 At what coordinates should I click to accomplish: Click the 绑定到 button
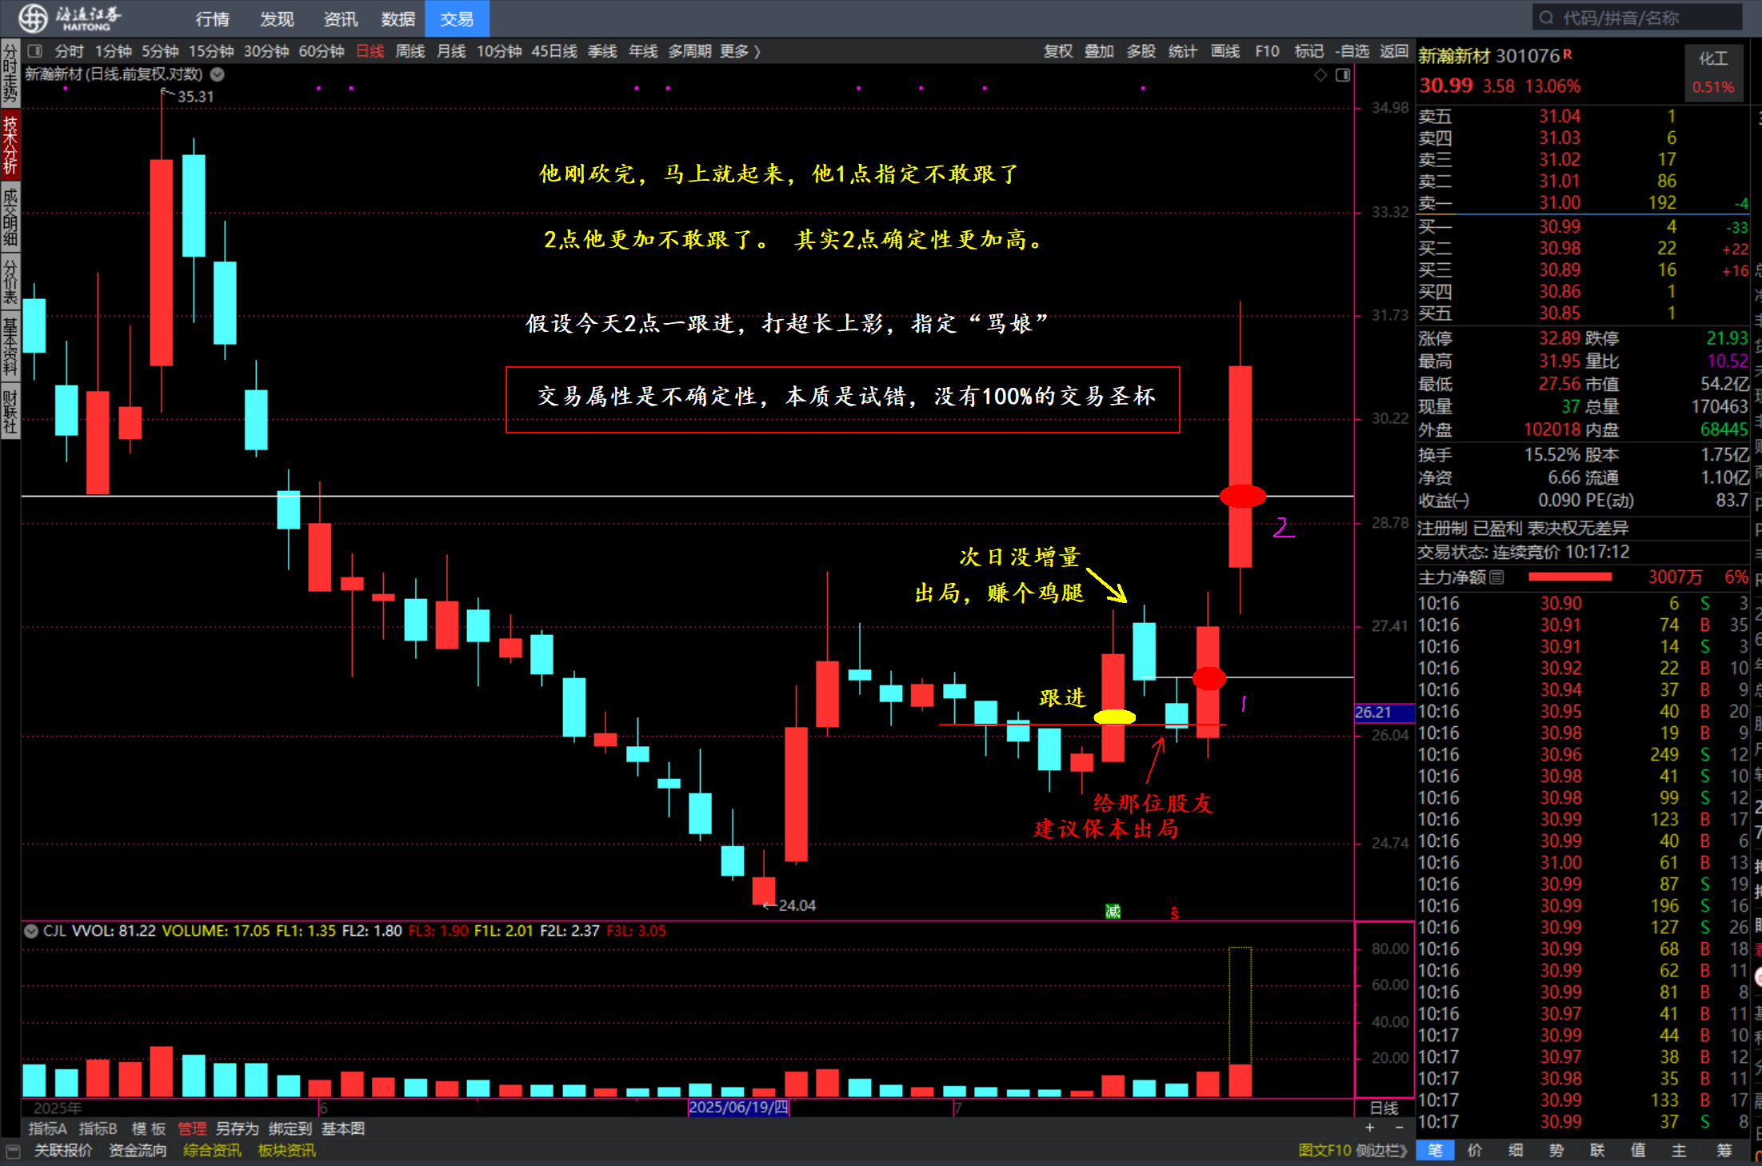pos(290,1128)
